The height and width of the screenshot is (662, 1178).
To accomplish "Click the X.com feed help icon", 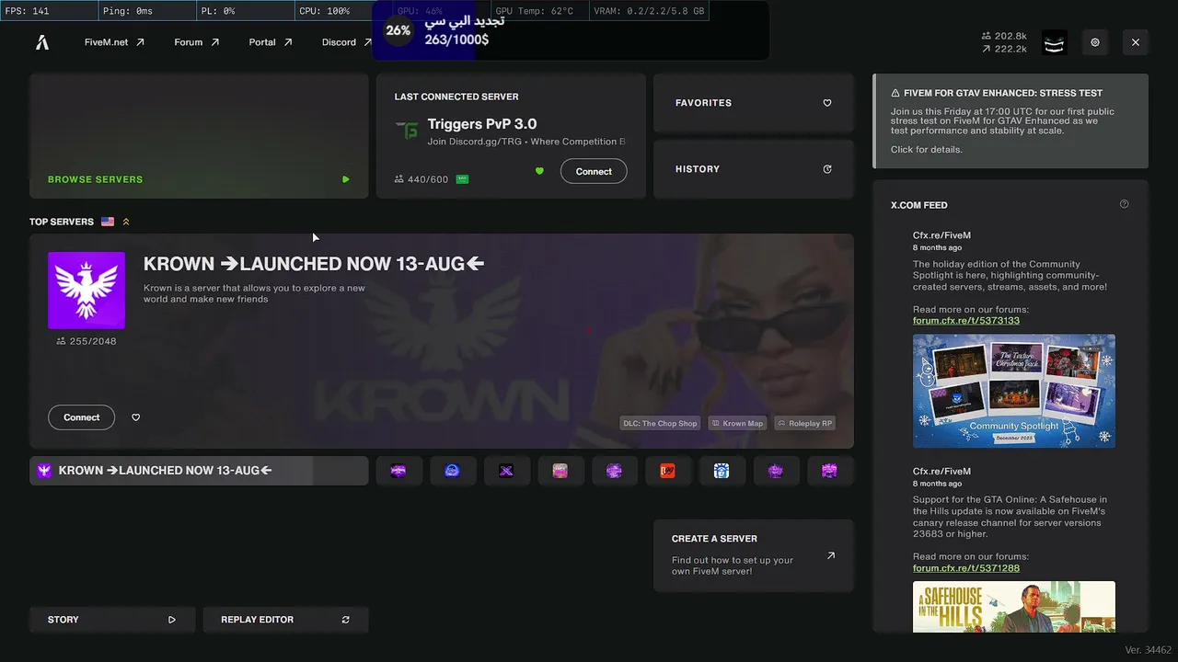I will [1124, 204].
